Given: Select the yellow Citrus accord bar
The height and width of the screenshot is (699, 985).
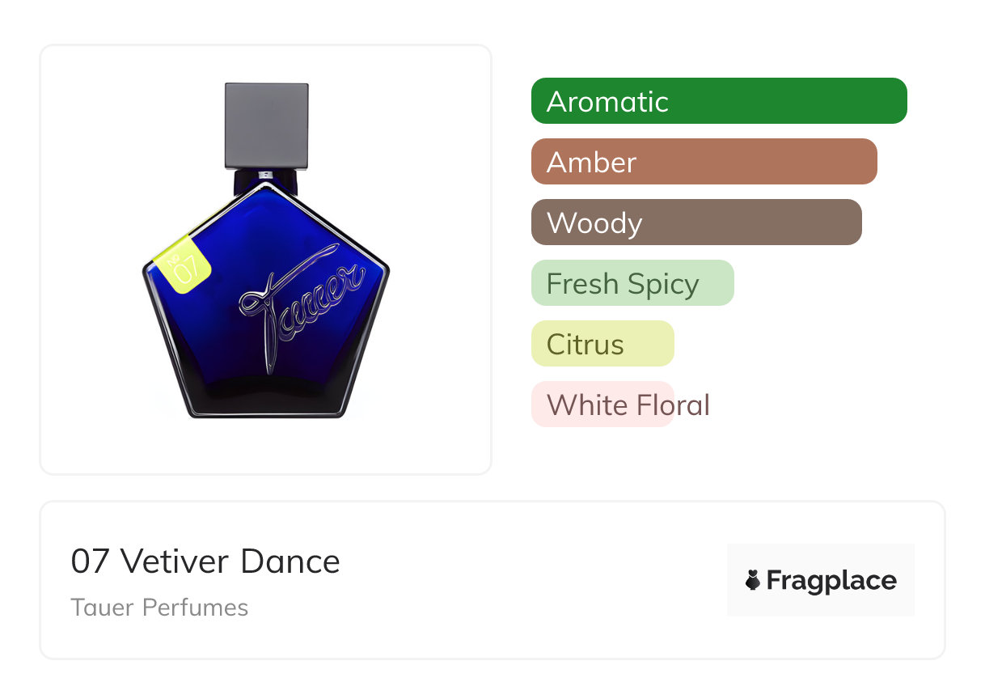Looking at the screenshot, I should point(602,344).
